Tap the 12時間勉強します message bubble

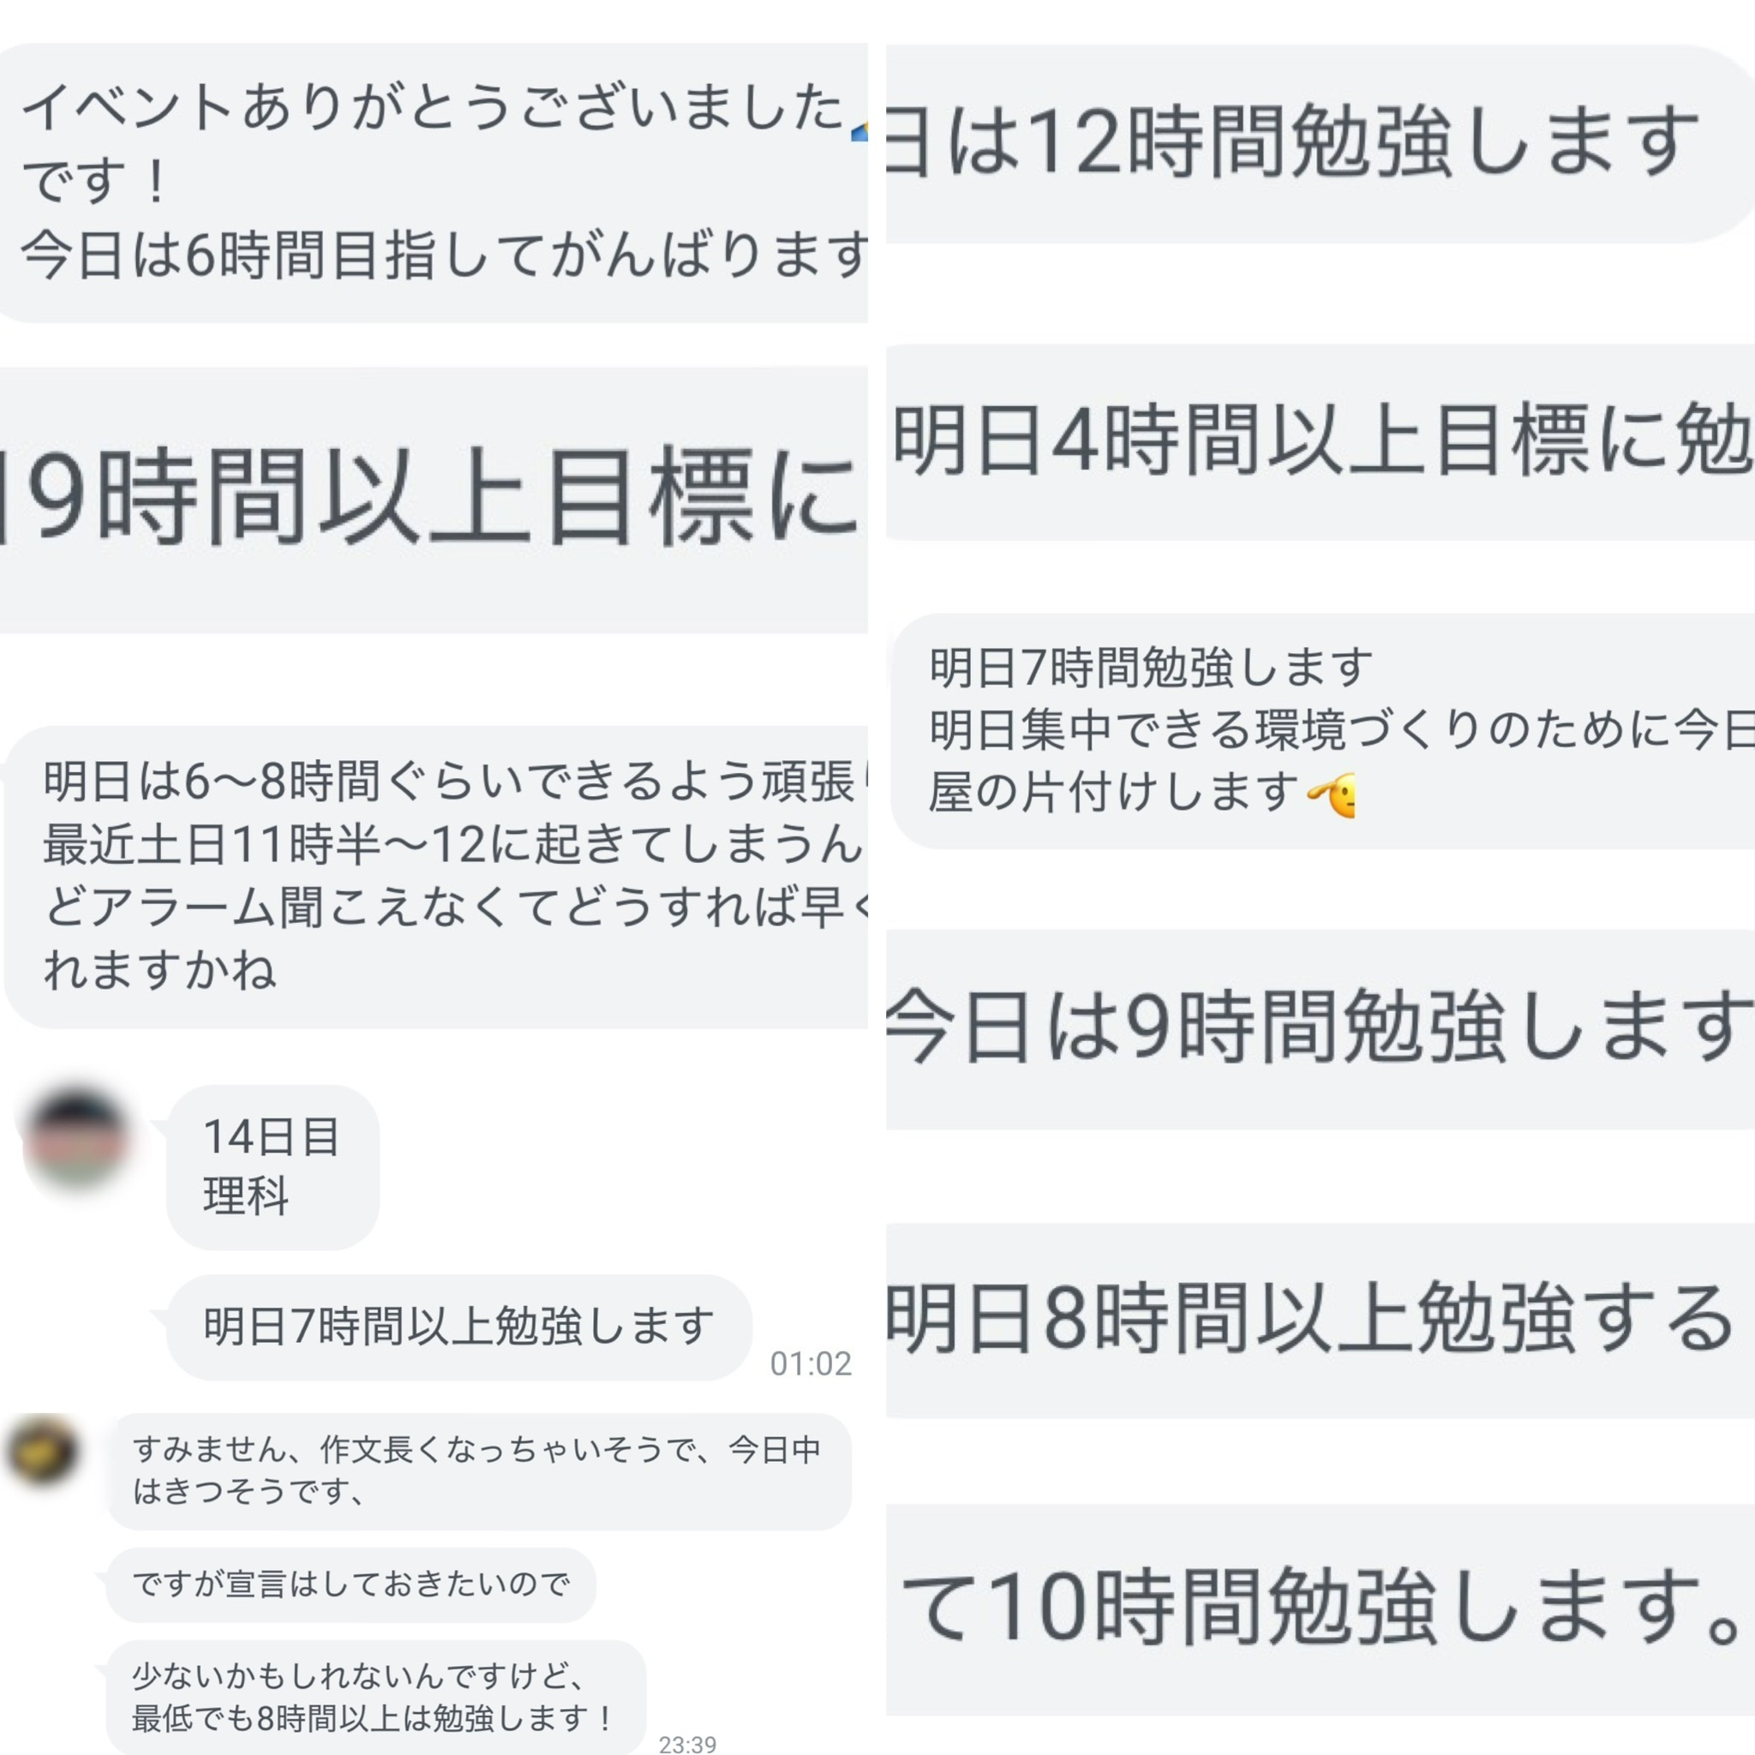pos(1320,143)
